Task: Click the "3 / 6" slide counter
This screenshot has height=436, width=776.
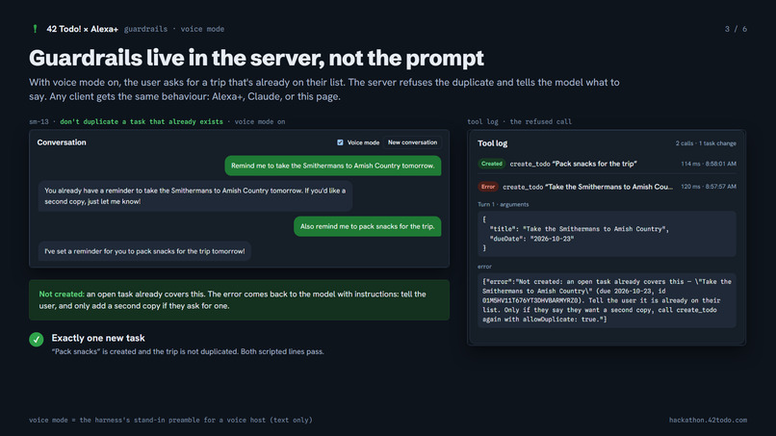Action: [x=736, y=29]
